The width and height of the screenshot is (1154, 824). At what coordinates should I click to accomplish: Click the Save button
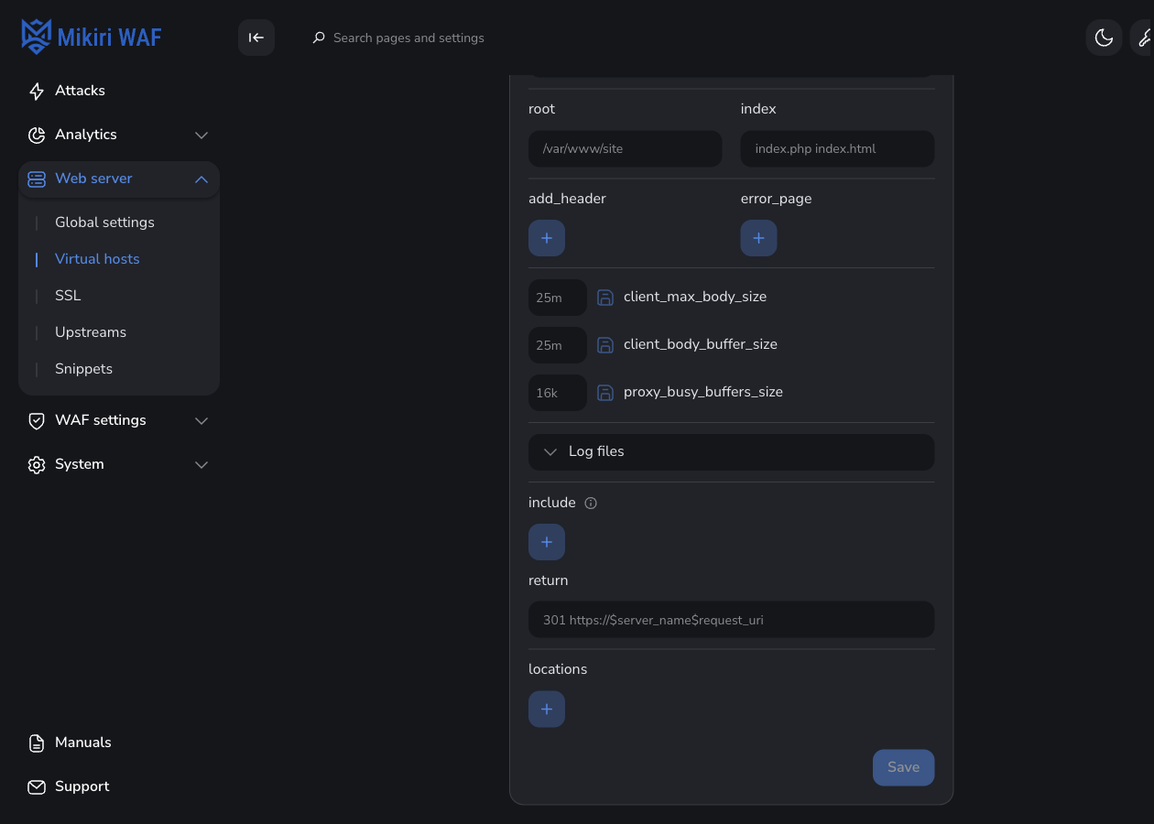tap(904, 767)
